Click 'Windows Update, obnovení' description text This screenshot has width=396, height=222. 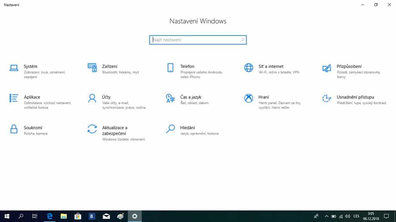coord(123,139)
